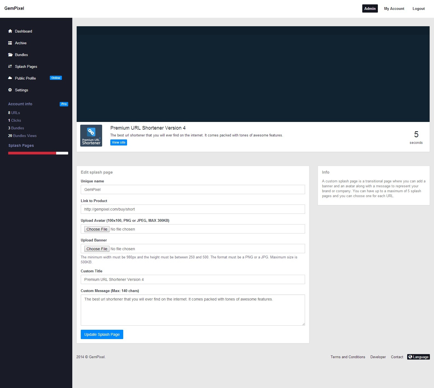Image resolution: width=434 pixels, height=388 pixels.
Task: Click the Online badge next to Public Profile
Action: click(56, 78)
